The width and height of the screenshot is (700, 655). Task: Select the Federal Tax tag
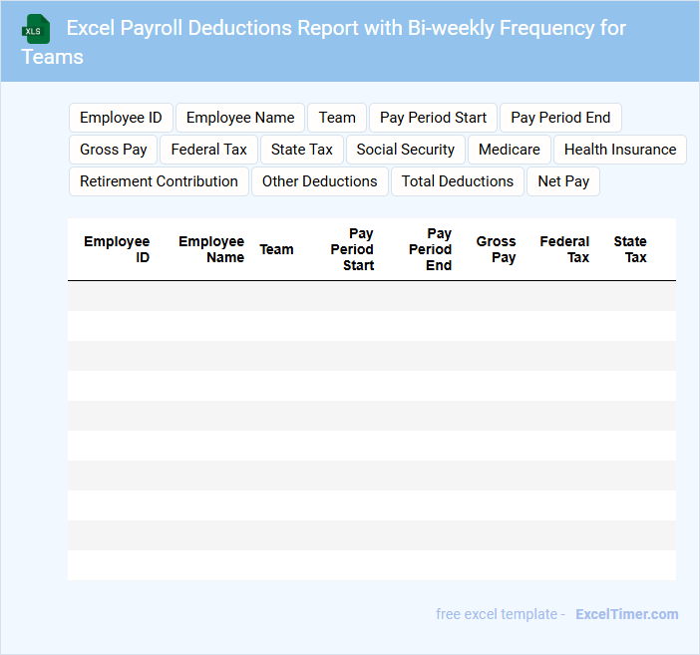tap(208, 150)
